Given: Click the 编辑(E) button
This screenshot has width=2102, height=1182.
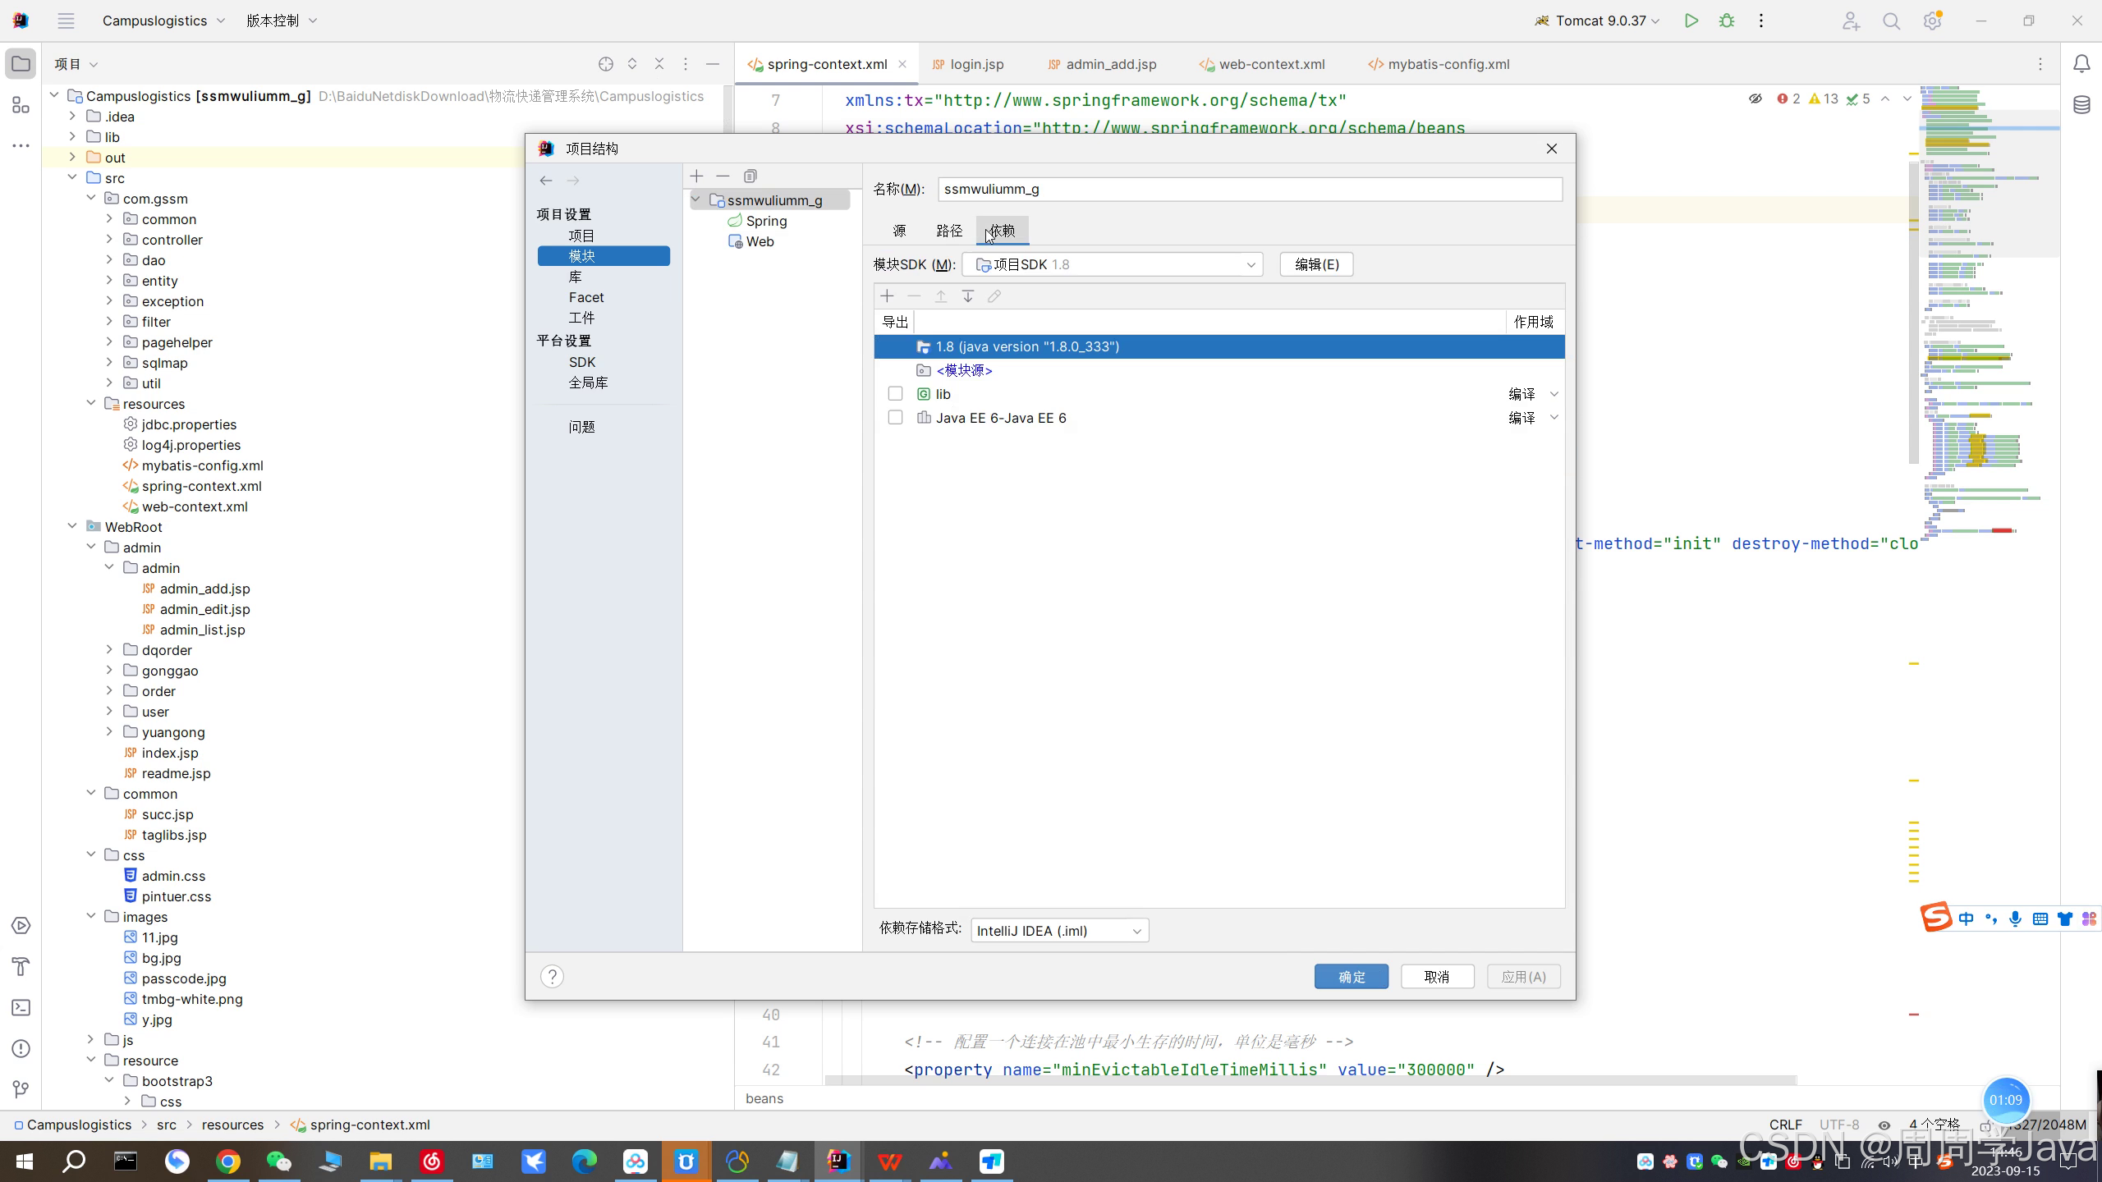Looking at the screenshot, I should tap(1316, 264).
